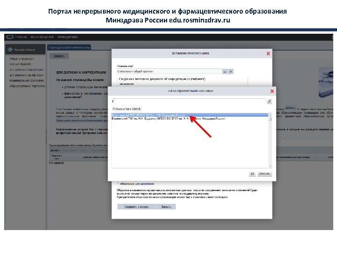The image size is (337, 253).
Task: Open 'Образовательное портфолио' sidebar link
Action: tap(27, 86)
